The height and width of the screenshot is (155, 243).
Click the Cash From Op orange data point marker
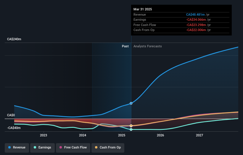pyautogui.click(x=131, y=126)
